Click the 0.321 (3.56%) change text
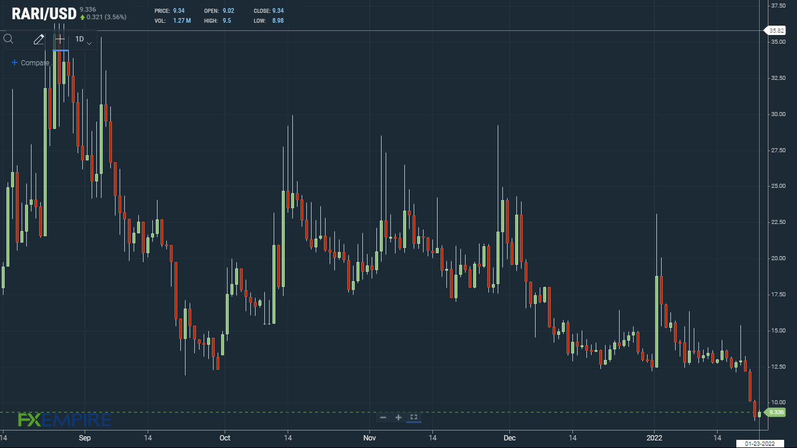Screen dimensions: 797x448 point(106,17)
